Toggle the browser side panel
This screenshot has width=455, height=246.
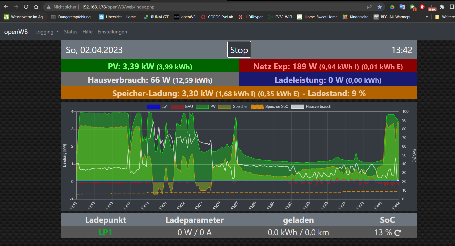click(x=452, y=7)
